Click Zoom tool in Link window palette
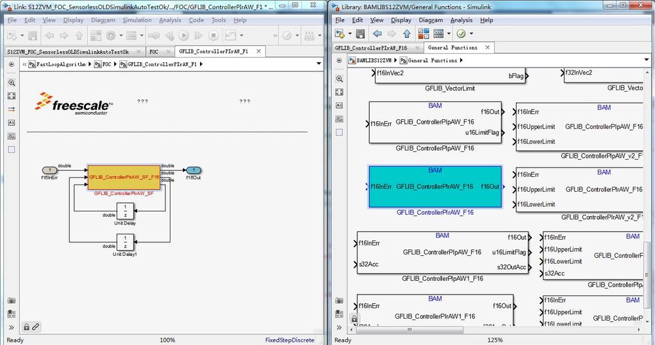This screenshot has height=345, width=655. point(11,82)
